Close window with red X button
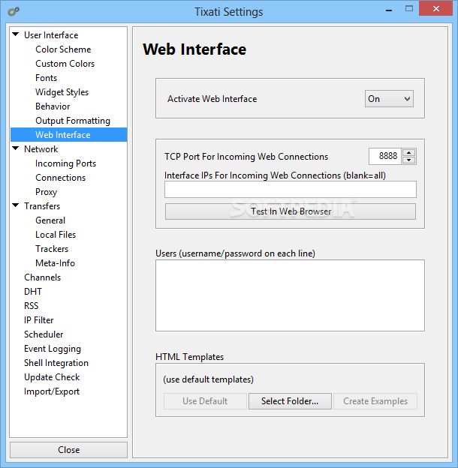This screenshot has height=468, width=458. tap(436, 8)
